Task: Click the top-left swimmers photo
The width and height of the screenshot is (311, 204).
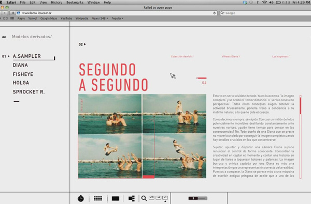Action: 110,114
